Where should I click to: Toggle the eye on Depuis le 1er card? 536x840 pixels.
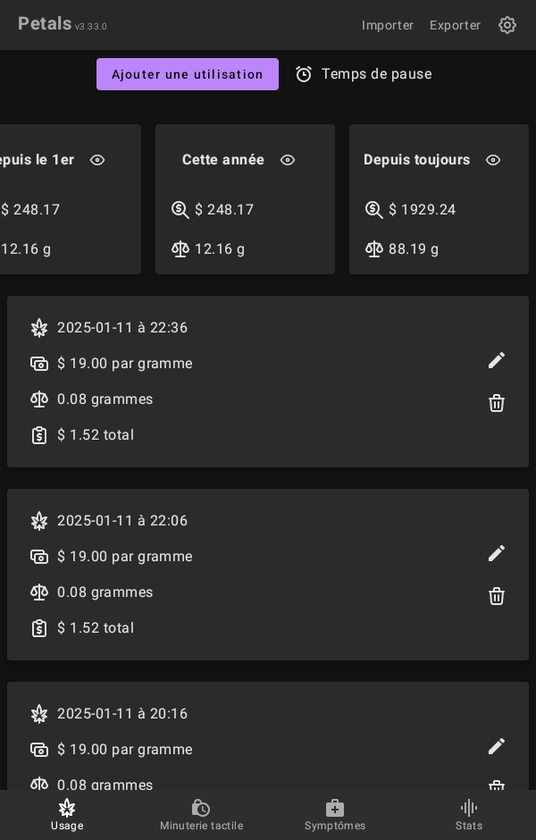97,160
